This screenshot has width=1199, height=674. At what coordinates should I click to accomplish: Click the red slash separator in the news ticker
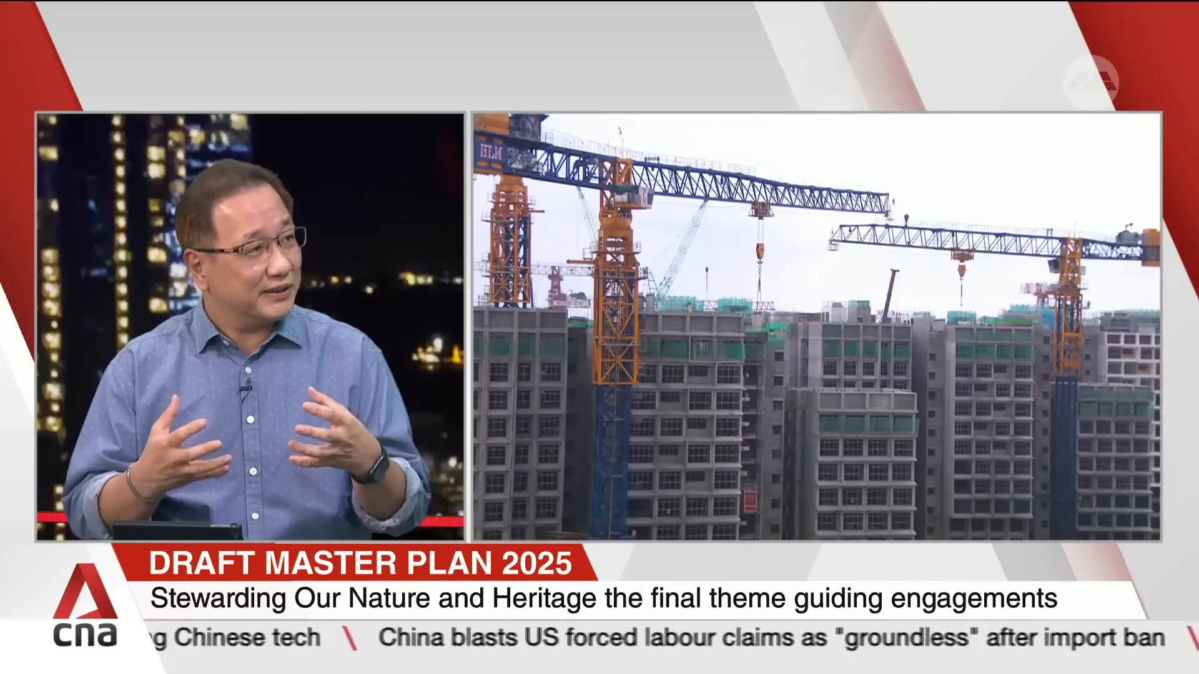tap(350, 638)
